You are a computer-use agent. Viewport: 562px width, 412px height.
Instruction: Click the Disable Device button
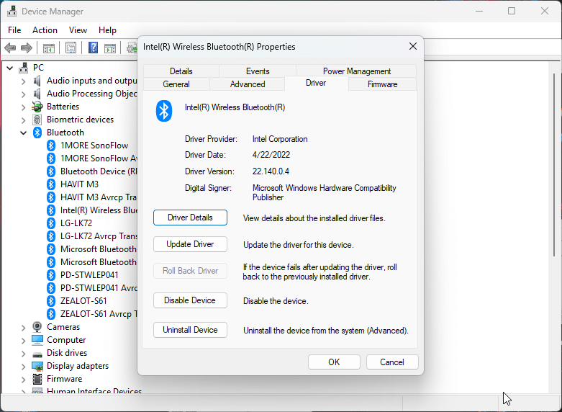(190, 300)
